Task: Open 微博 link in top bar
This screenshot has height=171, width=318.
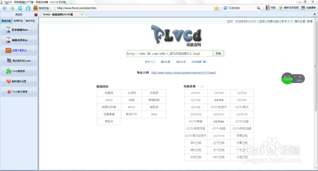Action: coord(310,22)
